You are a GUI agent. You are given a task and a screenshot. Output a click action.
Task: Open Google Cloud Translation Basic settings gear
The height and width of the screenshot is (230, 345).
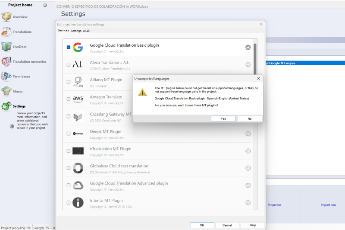tap(248, 48)
